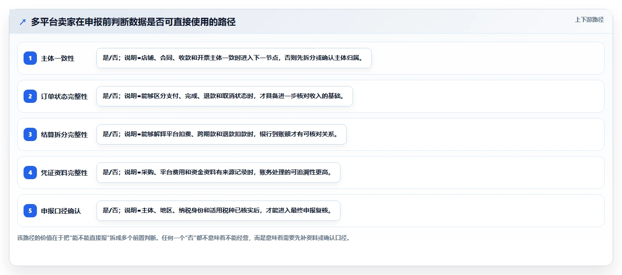Click the footer note starting 该路径的价值在于
Screen dimensions: 622x275
184,238
